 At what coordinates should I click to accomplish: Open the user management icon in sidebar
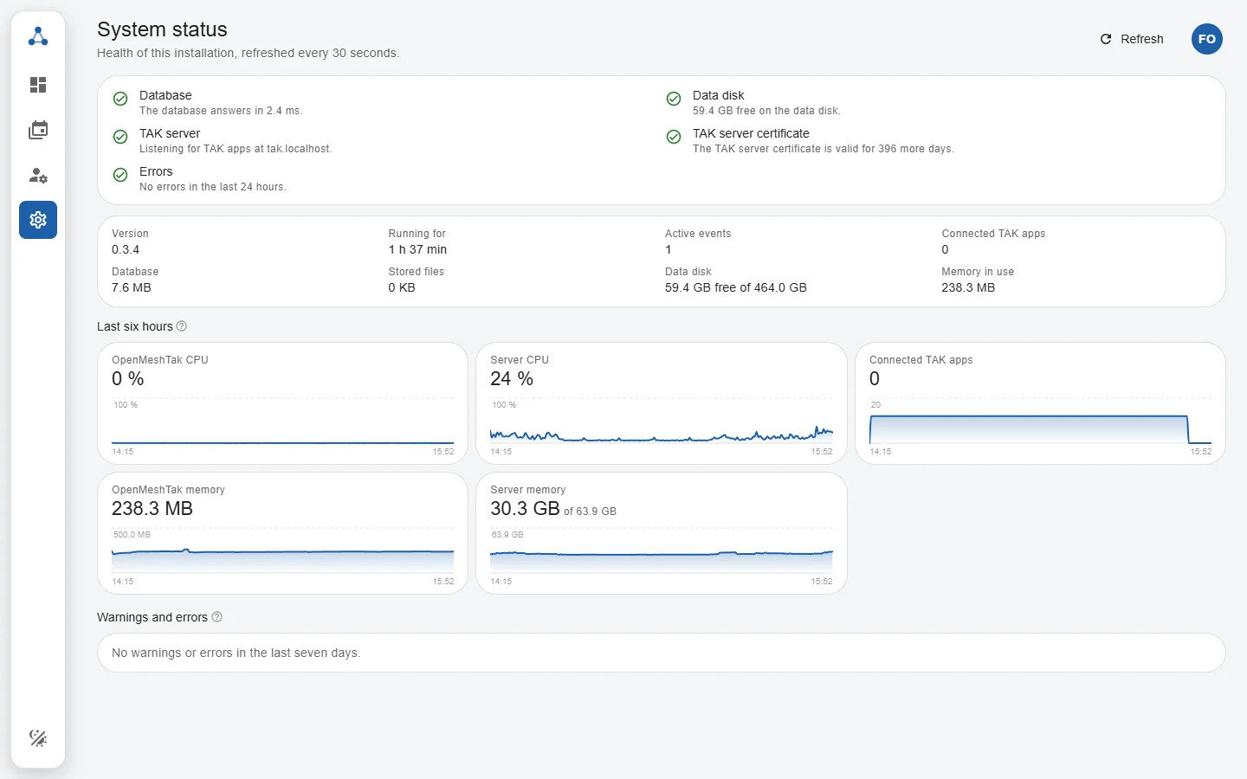coord(38,175)
